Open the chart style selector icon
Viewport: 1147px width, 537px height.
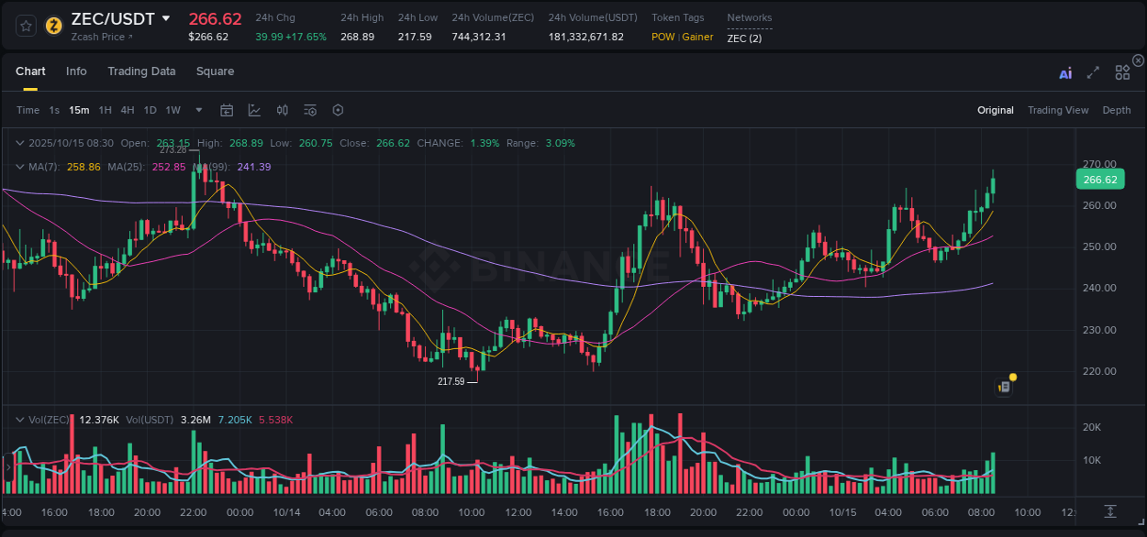pos(254,110)
